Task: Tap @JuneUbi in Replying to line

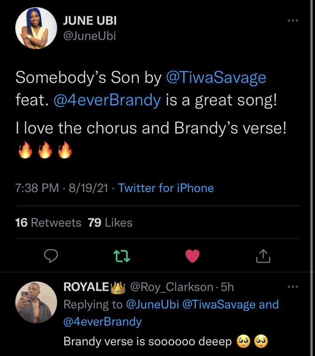Action: [x=152, y=304]
